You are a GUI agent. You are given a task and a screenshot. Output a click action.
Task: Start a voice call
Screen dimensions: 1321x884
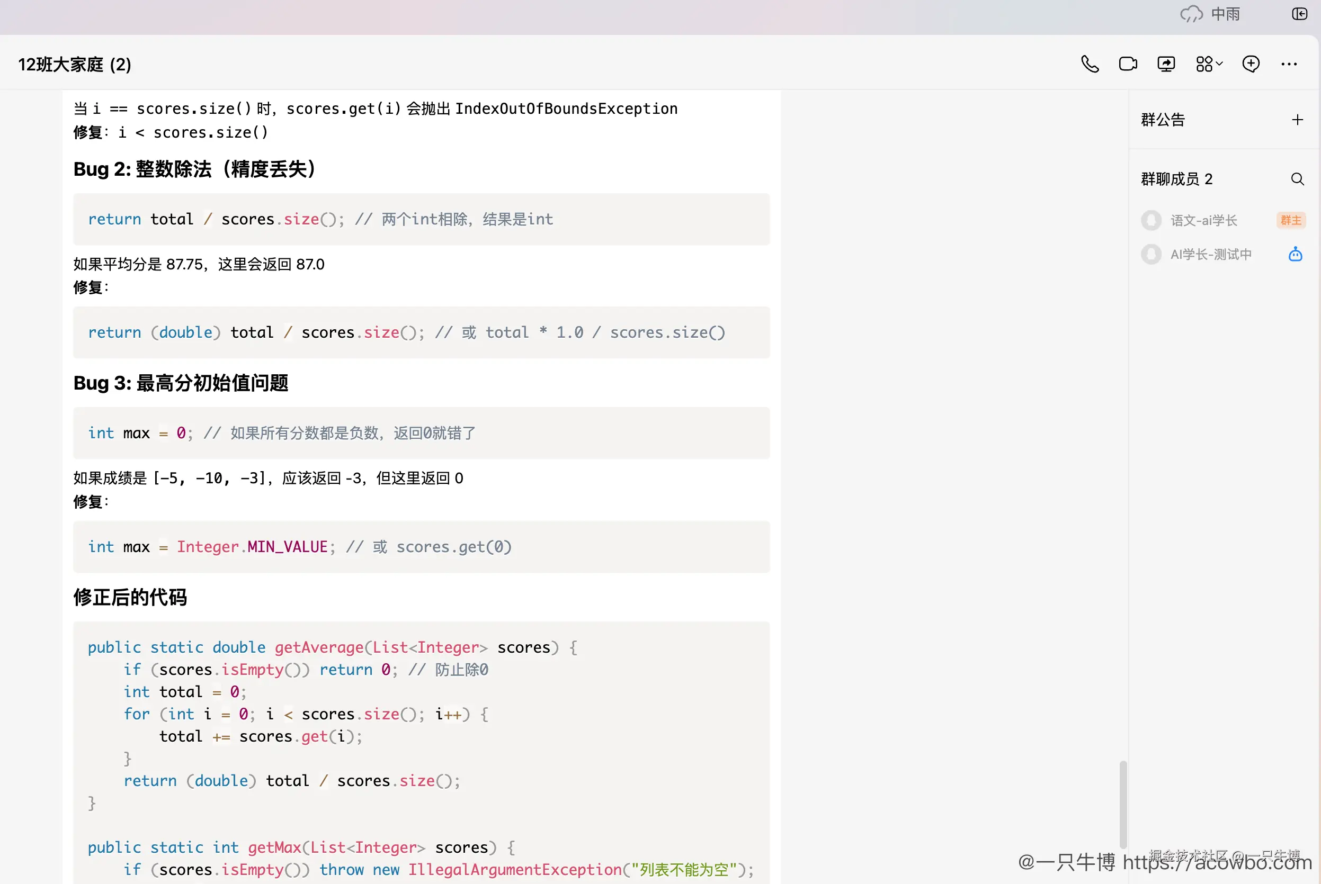click(x=1090, y=64)
